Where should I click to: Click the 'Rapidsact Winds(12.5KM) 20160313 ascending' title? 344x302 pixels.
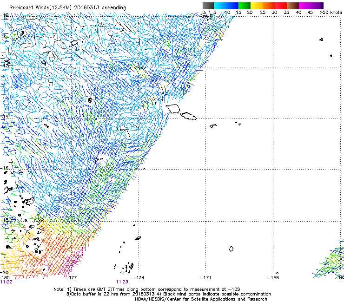pyautogui.click(x=68, y=8)
